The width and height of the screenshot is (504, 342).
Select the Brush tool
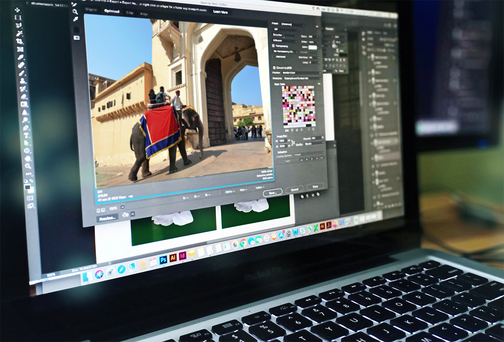coord(20,65)
